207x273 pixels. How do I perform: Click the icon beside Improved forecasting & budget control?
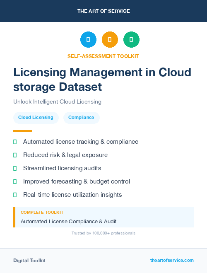point(15,181)
